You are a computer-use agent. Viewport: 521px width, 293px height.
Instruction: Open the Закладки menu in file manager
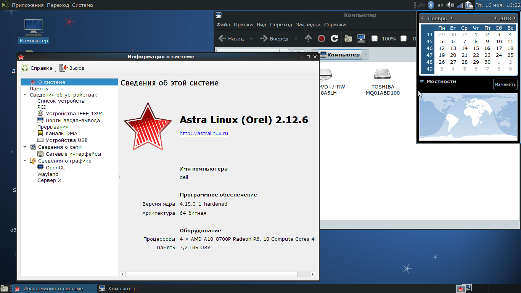click(308, 24)
